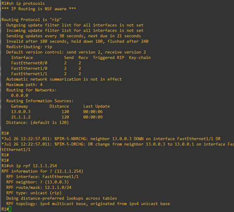Click the Triggered RIP column header
This screenshot has height=212, width=234.
(109, 58)
